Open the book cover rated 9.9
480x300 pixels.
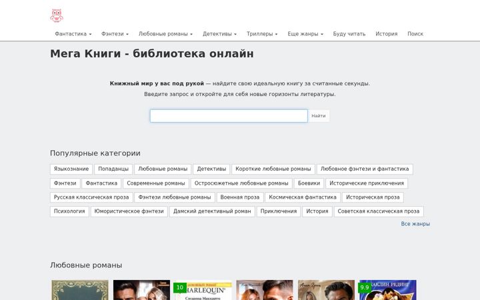click(x=388, y=290)
